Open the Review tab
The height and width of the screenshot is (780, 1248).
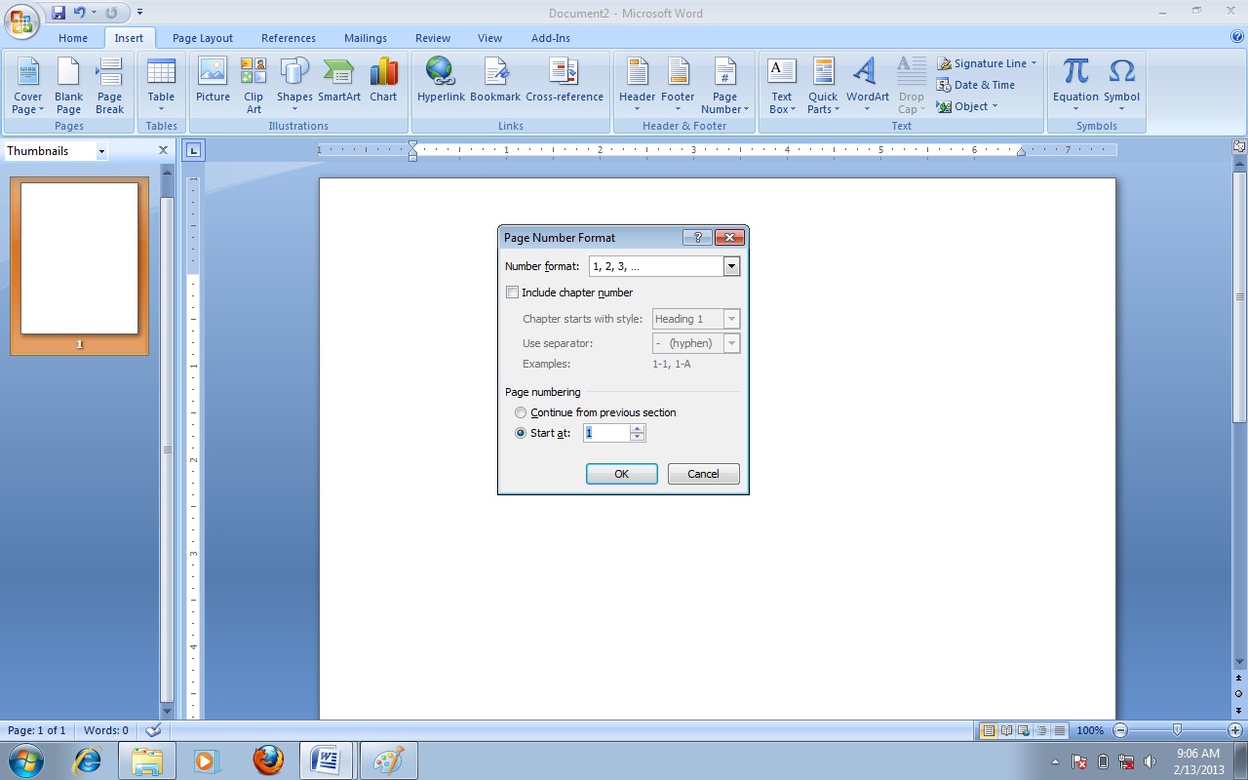click(x=433, y=38)
